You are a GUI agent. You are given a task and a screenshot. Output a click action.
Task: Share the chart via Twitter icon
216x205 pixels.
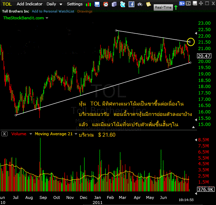[x=123, y=4]
